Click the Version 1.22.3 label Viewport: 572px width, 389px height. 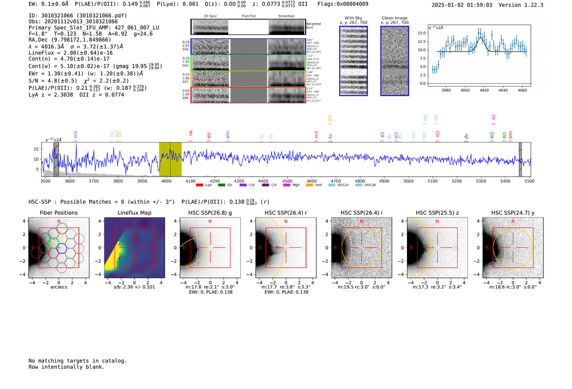pyautogui.click(x=521, y=5)
